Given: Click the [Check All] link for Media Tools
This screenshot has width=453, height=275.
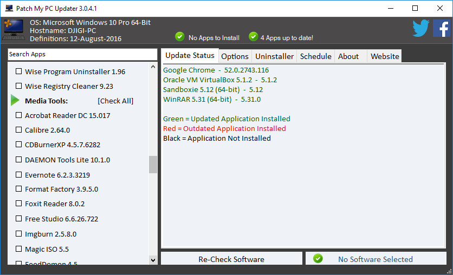Looking at the screenshot, I should (x=115, y=101).
